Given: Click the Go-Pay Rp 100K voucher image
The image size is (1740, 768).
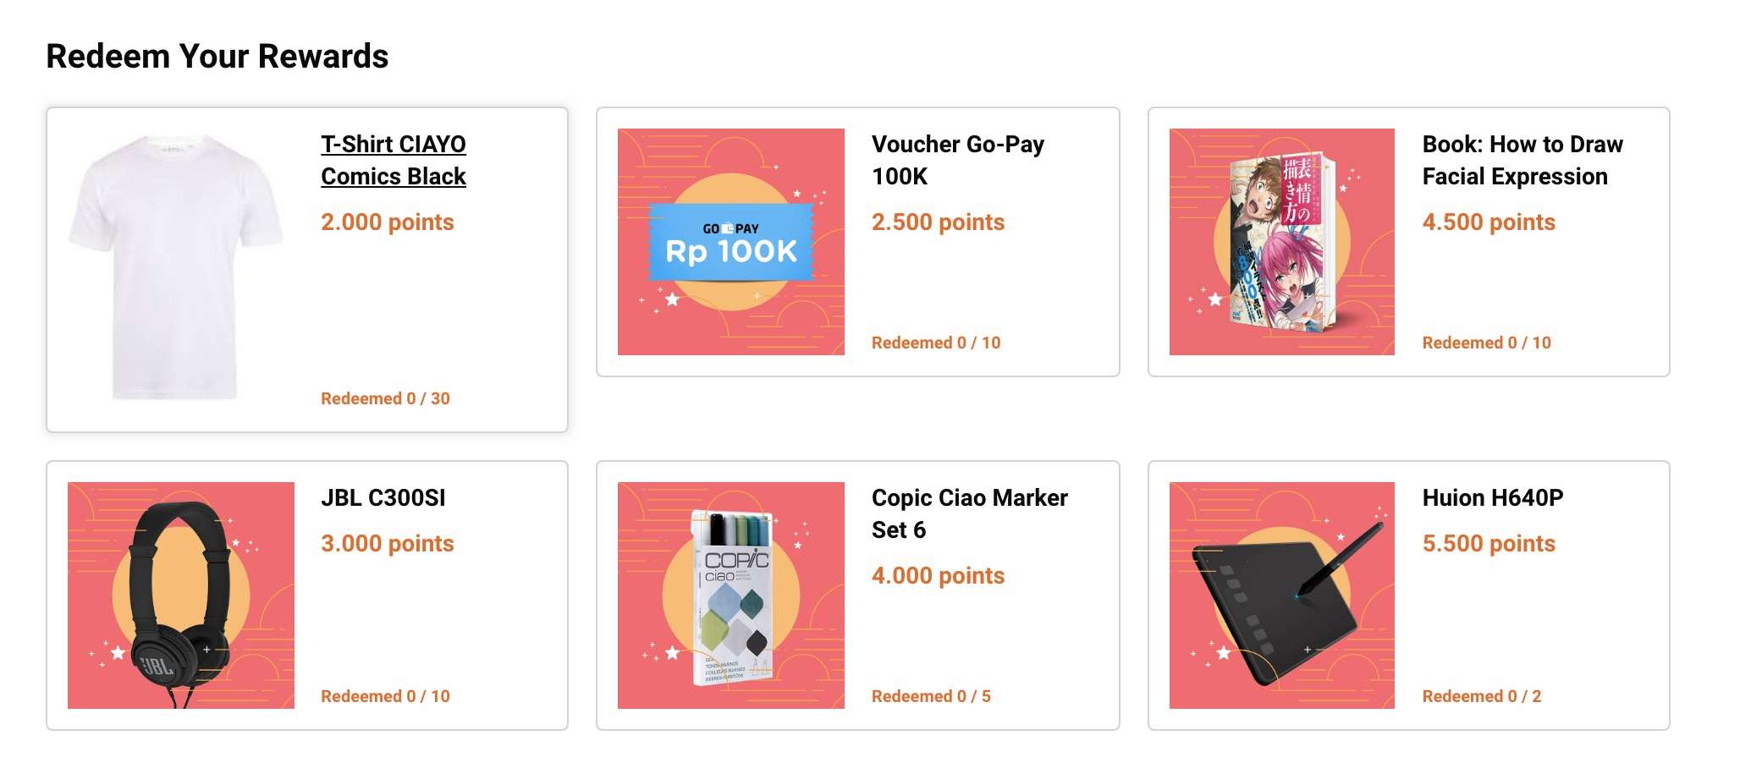Looking at the screenshot, I should coord(731,242).
